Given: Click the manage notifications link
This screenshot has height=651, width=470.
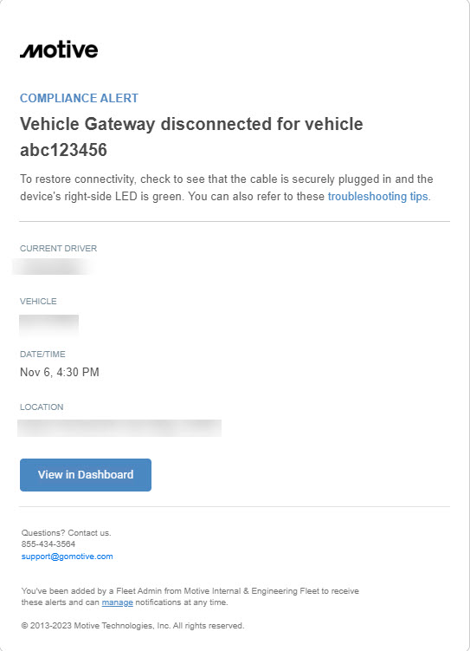Looking at the screenshot, I should tap(118, 602).
